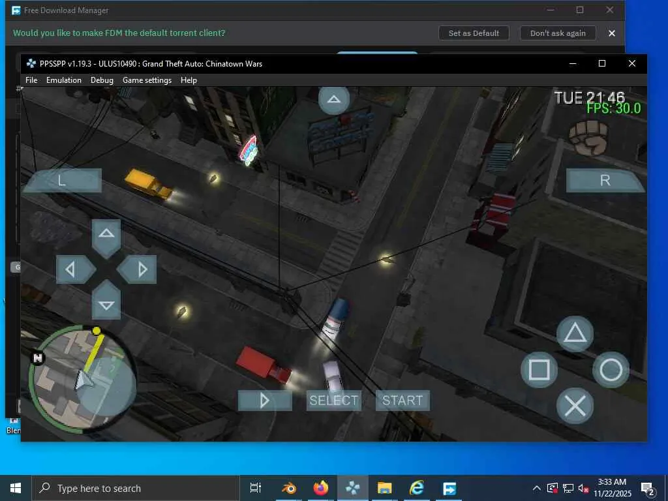Viewport: 668px width, 501px height.
Task: Open the PPSSPP Help menu
Action: tap(189, 80)
